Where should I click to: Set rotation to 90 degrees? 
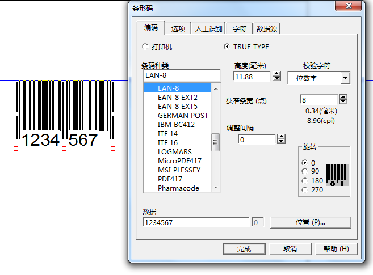pyautogui.click(x=305, y=171)
